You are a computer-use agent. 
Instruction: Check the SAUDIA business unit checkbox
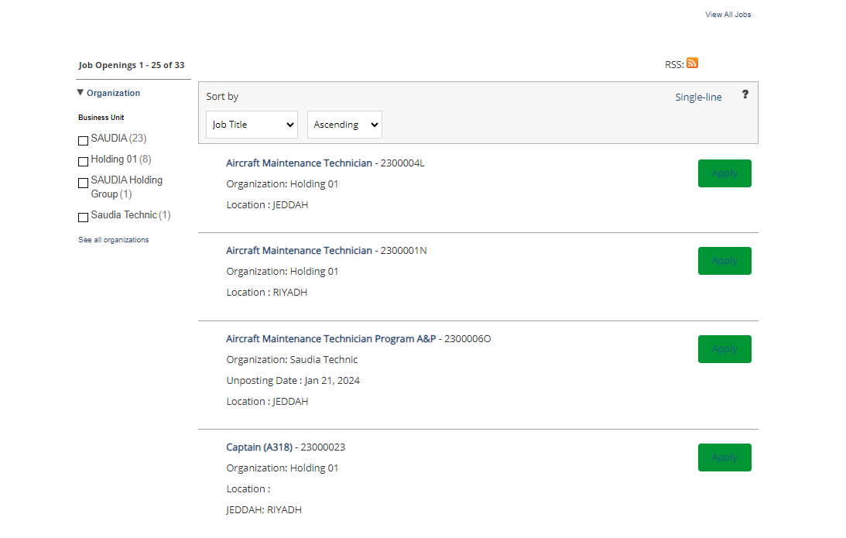pyautogui.click(x=84, y=141)
